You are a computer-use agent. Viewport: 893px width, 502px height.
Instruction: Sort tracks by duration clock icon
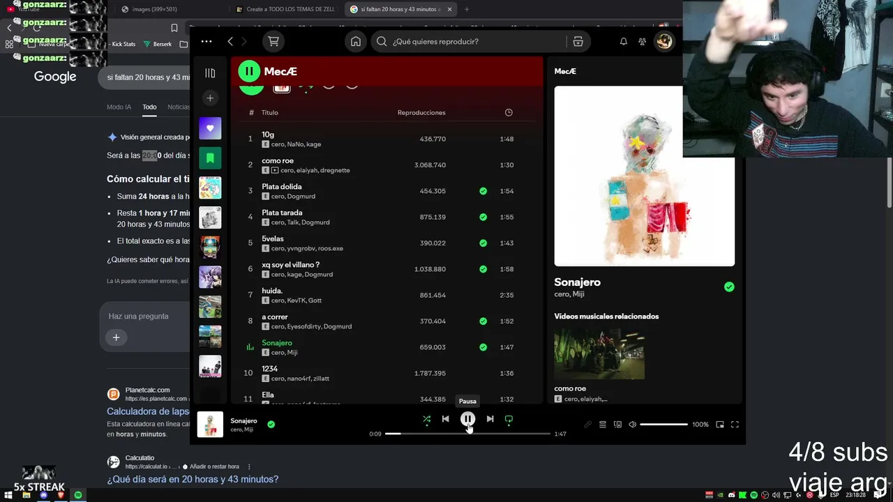click(x=509, y=113)
